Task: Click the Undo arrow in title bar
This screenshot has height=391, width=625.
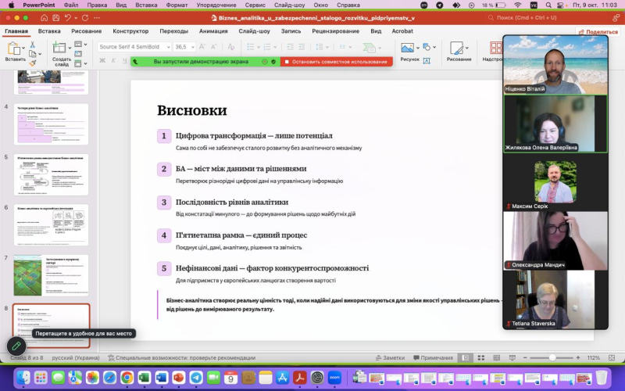Action: tap(68, 18)
